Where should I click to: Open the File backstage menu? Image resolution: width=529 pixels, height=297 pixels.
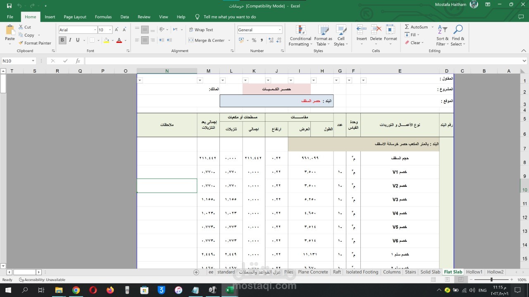tap(10, 17)
